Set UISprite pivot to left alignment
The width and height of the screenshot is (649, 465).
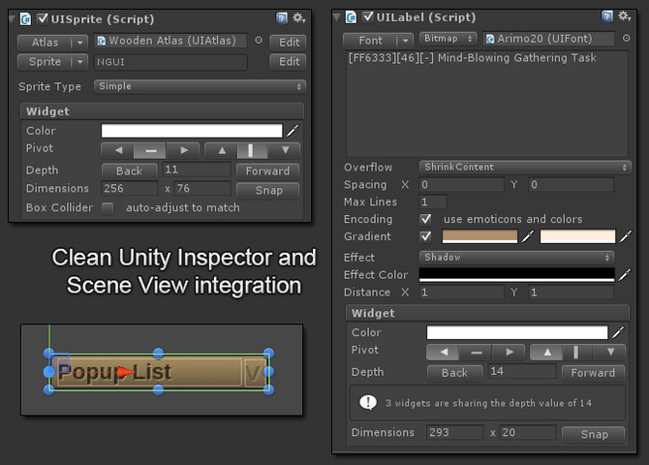[117, 150]
